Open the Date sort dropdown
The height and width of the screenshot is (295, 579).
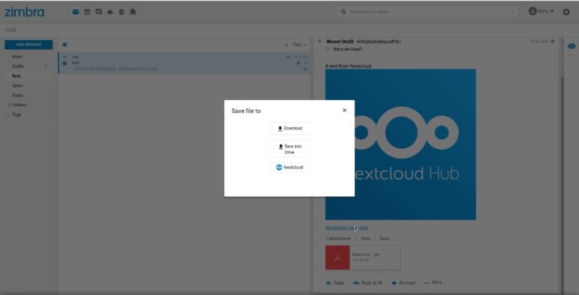pyautogui.click(x=299, y=44)
